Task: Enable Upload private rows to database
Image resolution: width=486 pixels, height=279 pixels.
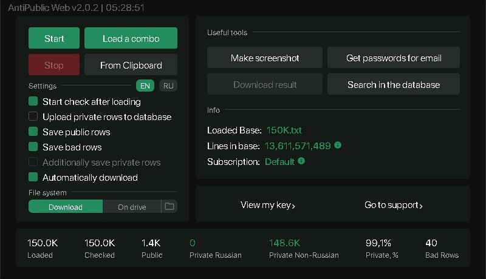Action: tap(33, 117)
